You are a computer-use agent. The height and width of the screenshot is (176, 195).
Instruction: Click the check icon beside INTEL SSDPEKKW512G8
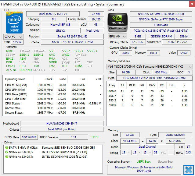(7, 152)
